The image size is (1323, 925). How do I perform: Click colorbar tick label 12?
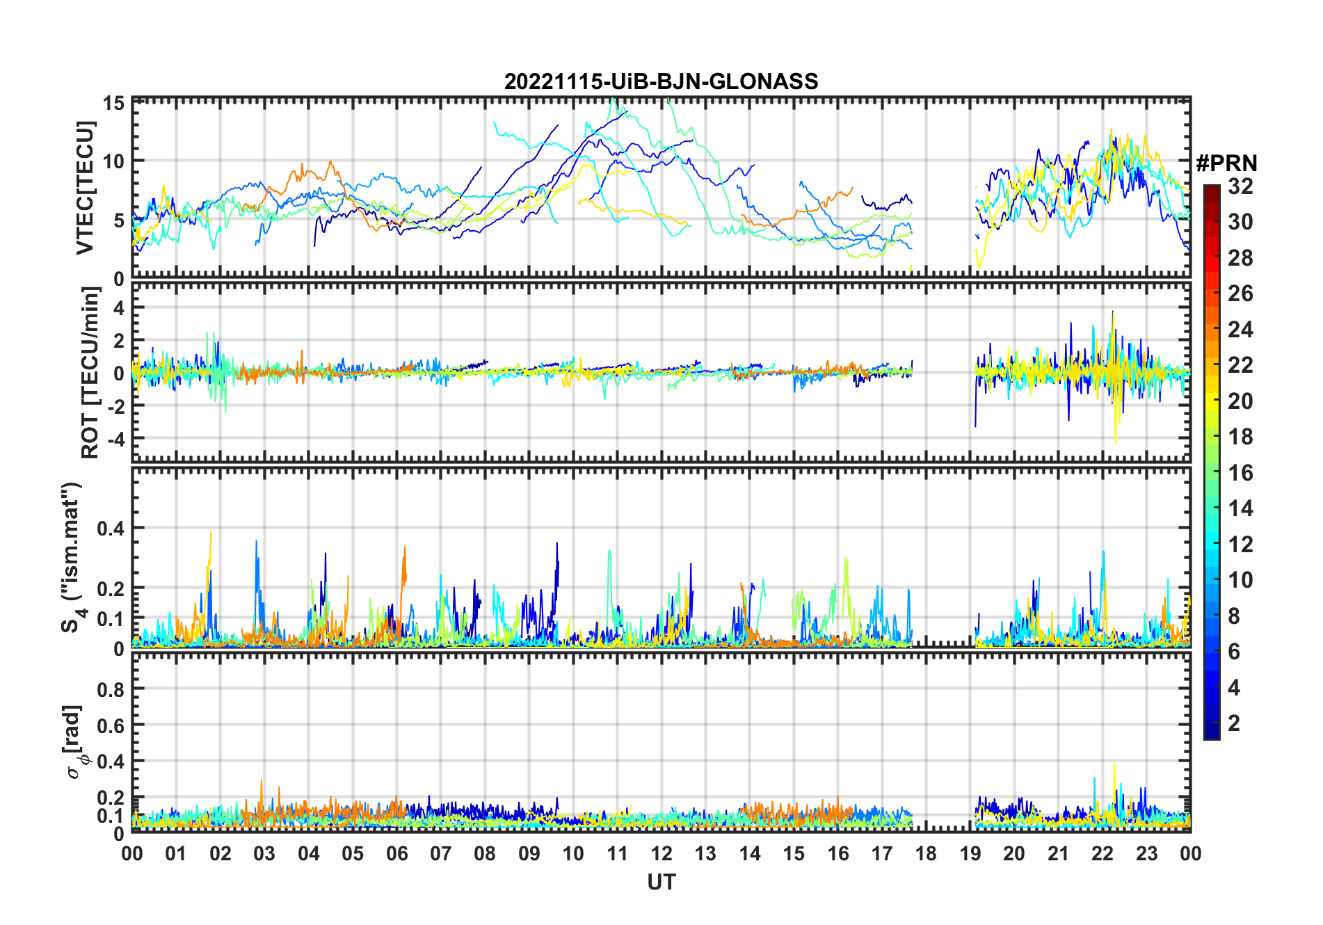1240,544
